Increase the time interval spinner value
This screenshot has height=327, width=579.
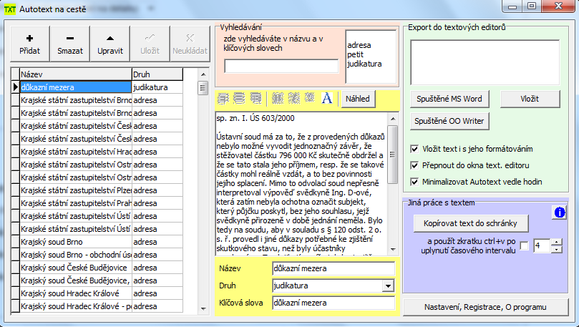[557, 243]
